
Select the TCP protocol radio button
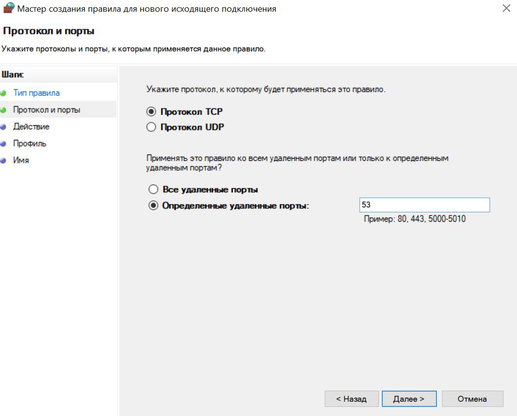(151, 112)
